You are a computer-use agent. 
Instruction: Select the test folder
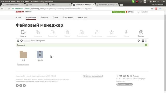(x=23, y=55)
